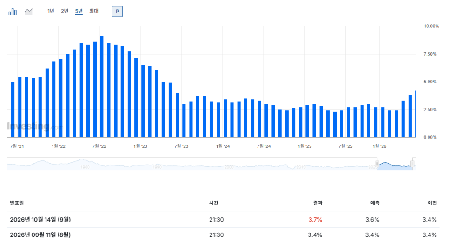Click the 7월 '25 x-axis label
Screen dimensions: 449x241
coord(345,146)
